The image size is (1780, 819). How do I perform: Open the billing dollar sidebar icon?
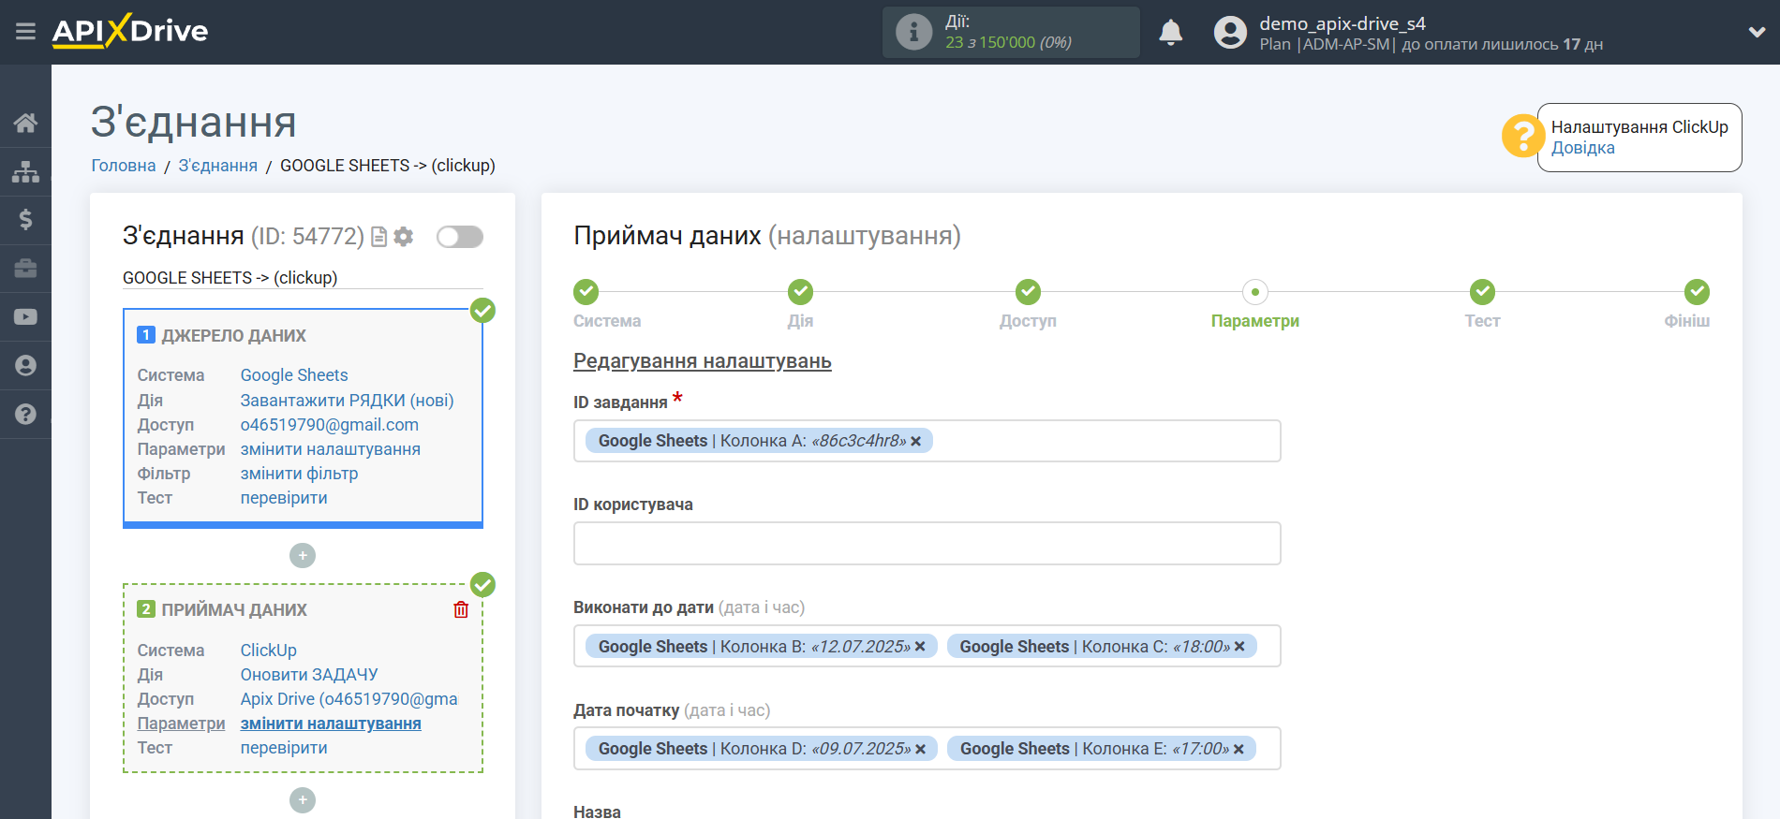click(x=25, y=220)
